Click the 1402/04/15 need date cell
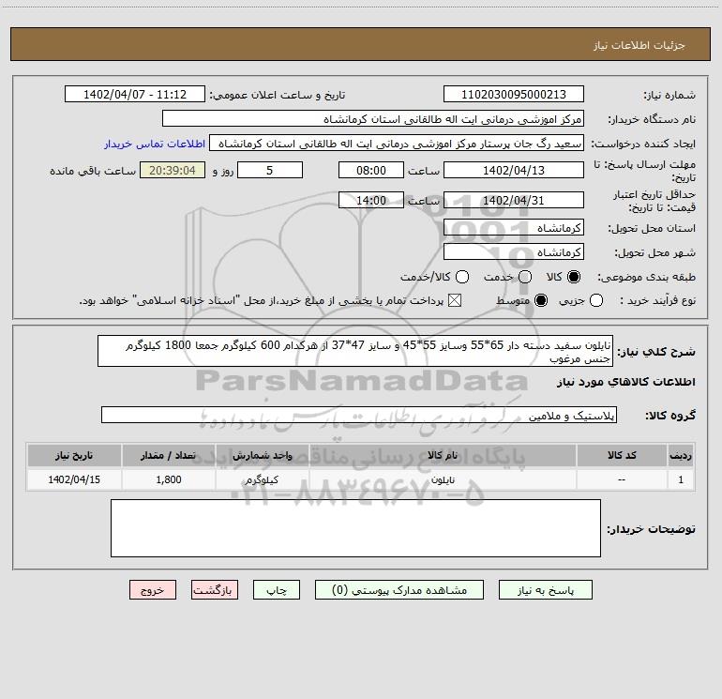The height and width of the screenshot is (699, 722). pyautogui.click(x=74, y=479)
